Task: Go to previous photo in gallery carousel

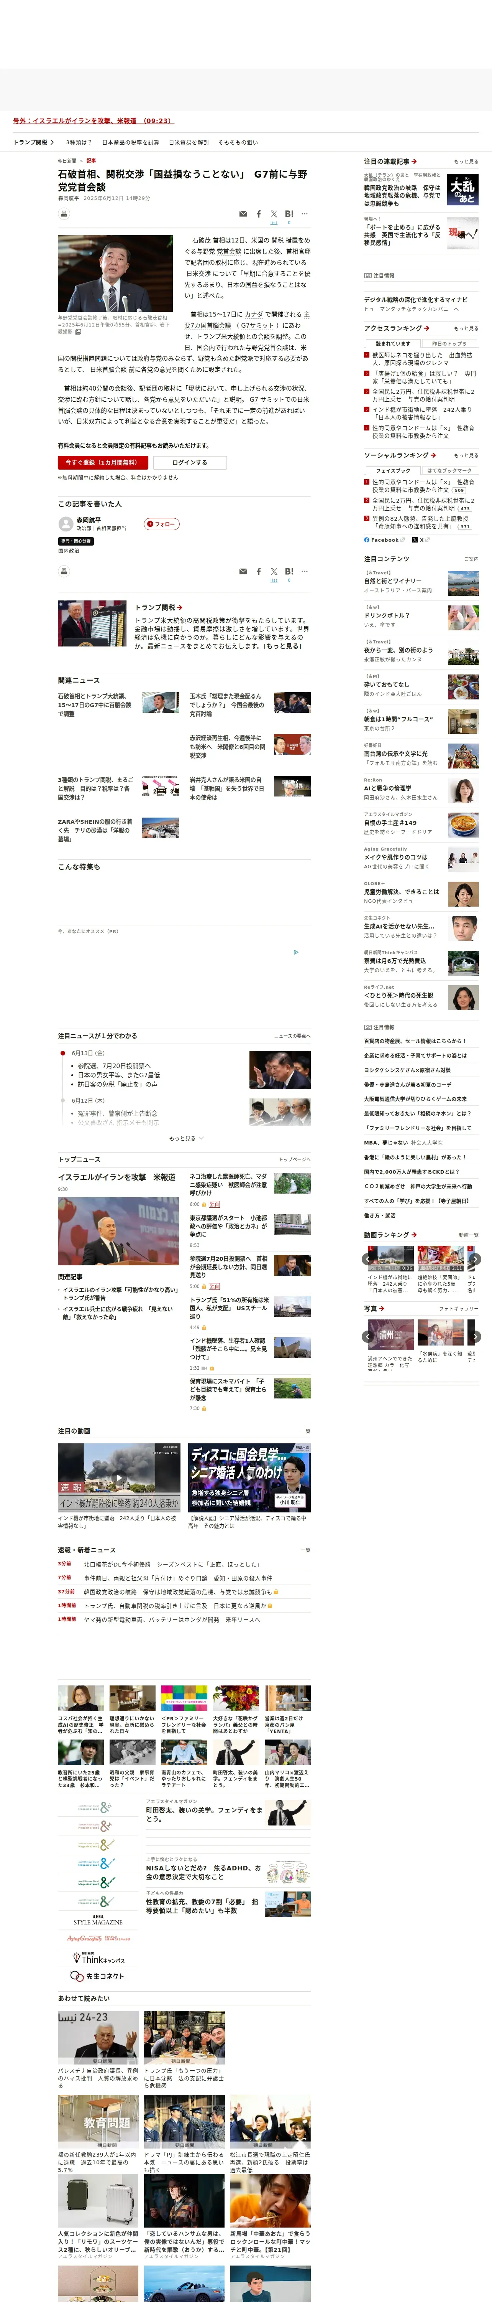Action: (x=368, y=1336)
